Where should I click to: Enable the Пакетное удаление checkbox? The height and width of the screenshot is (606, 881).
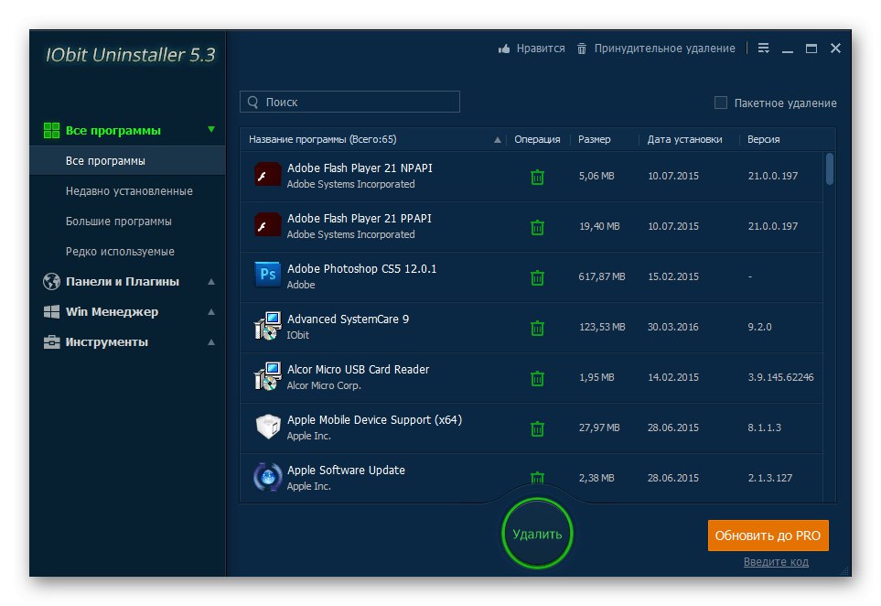[x=720, y=103]
